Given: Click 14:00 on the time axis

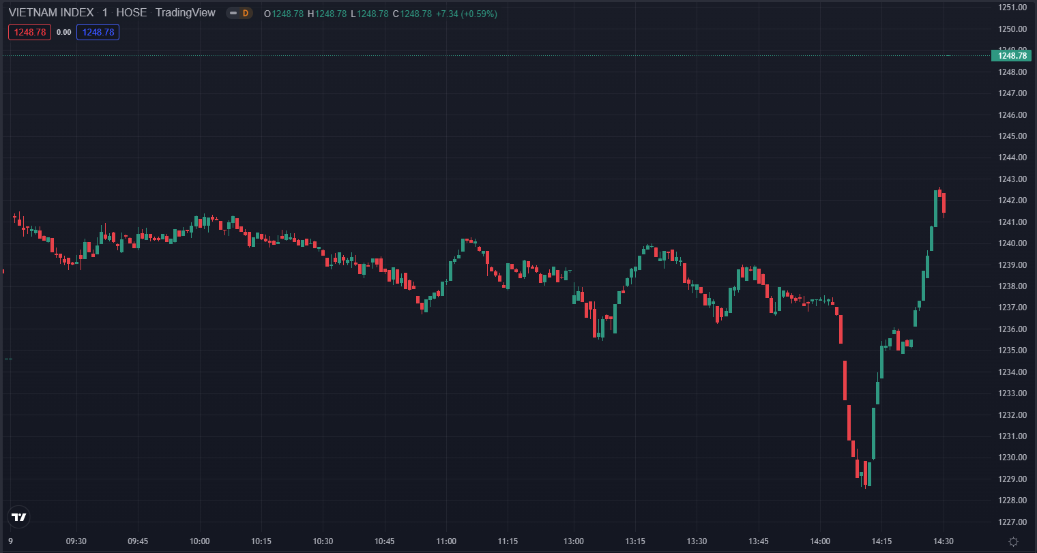Looking at the screenshot, I should pyautogui.click(x=820, y=541).
